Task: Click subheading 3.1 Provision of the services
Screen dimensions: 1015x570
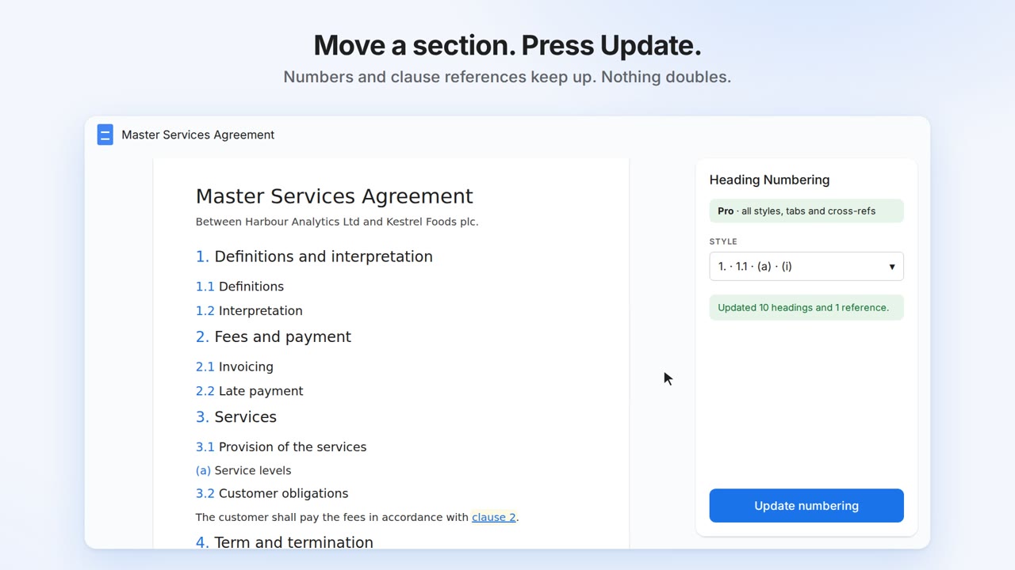Action: pos(281,447)
